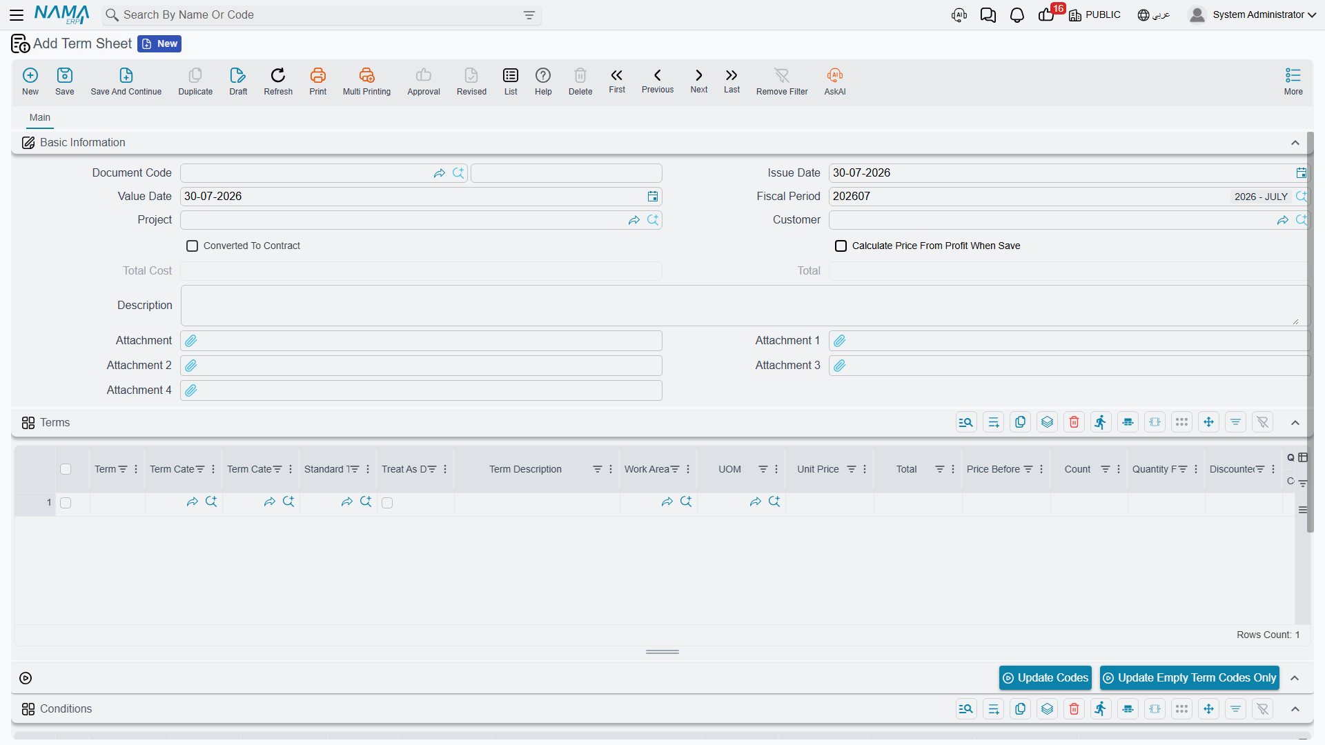Click the Refresh toolbar icon
The height and width of the screenshot is (745, 1325).
click(x=278, y=81)
